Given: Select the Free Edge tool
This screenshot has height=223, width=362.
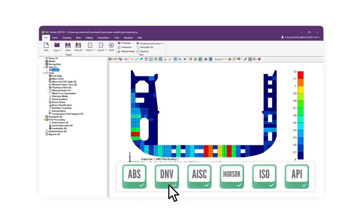Looking at the screenshot, I should coord(55,76).
